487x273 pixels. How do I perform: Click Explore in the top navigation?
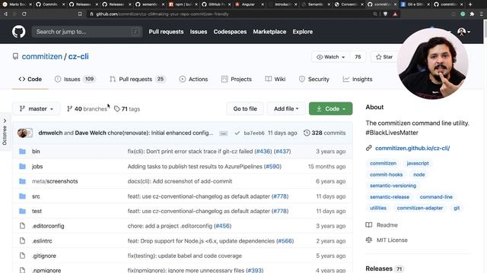[303, 32]
